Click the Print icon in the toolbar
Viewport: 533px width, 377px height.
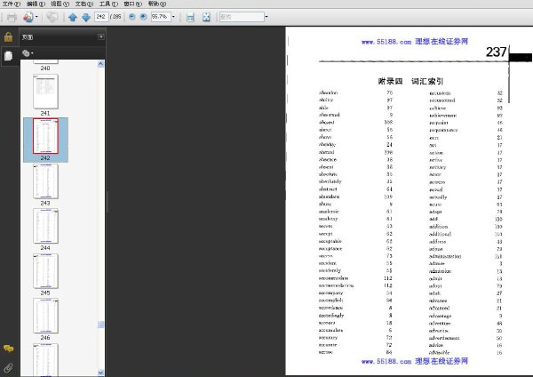pyautogui.click(x=12, y=17)
